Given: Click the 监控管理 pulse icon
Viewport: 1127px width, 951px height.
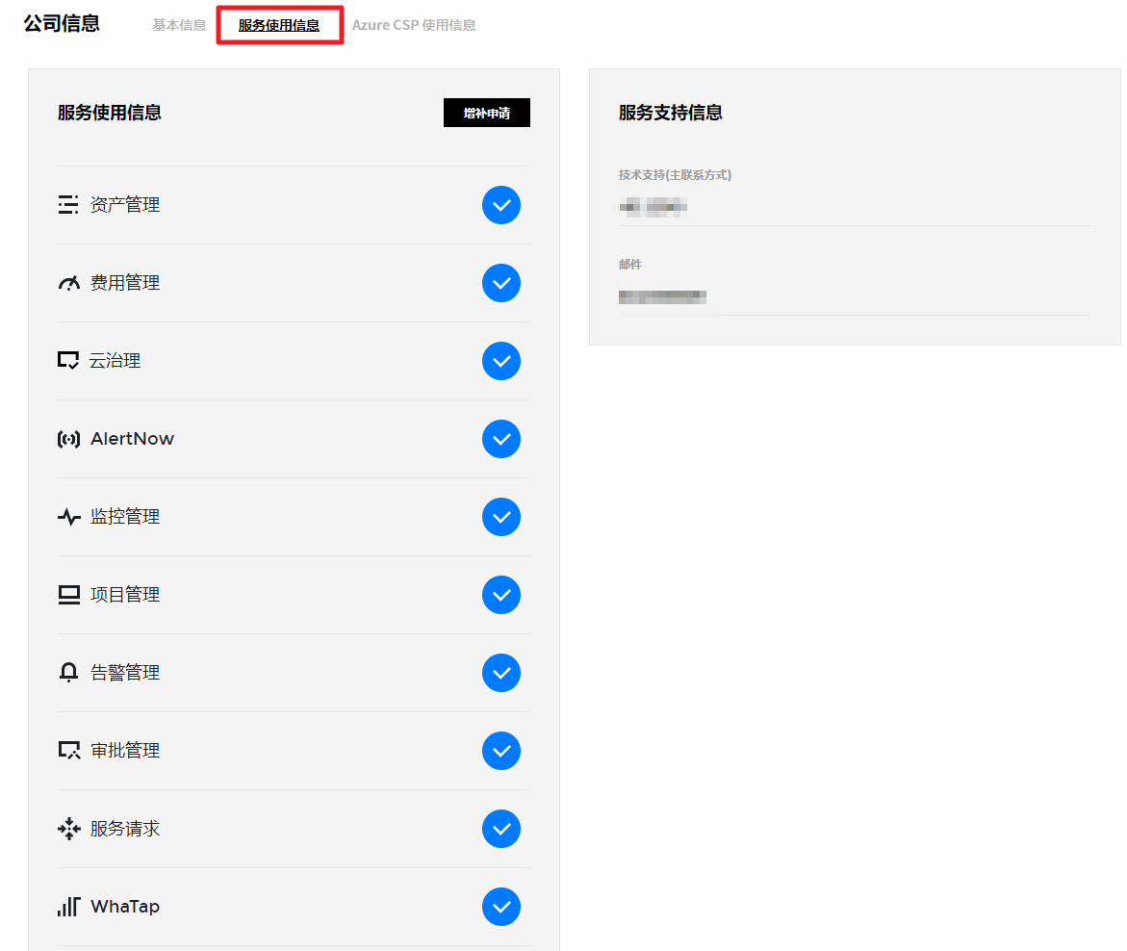Looking at the screenshot, I should [68, 517].
